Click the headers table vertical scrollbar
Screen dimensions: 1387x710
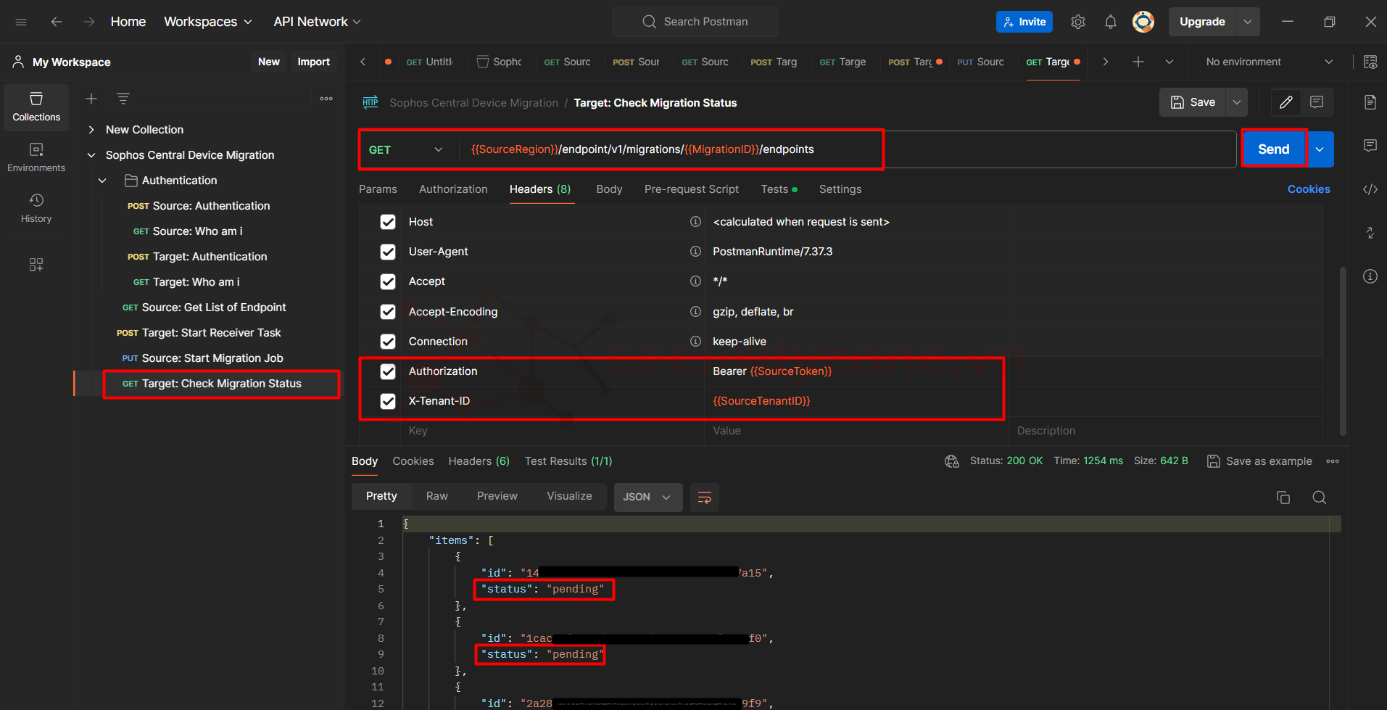[x=1343, y=351]
